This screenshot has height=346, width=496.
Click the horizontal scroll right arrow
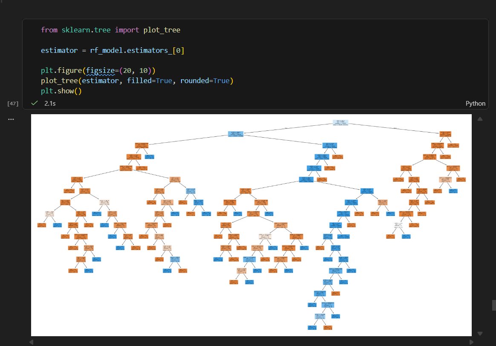coord(471,342)
